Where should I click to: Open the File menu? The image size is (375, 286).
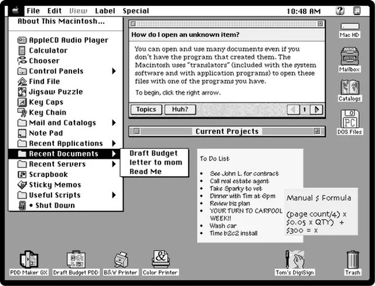click(33, 11)
